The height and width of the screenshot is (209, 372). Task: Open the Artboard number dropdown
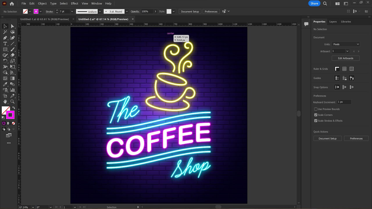pos(347,51)
